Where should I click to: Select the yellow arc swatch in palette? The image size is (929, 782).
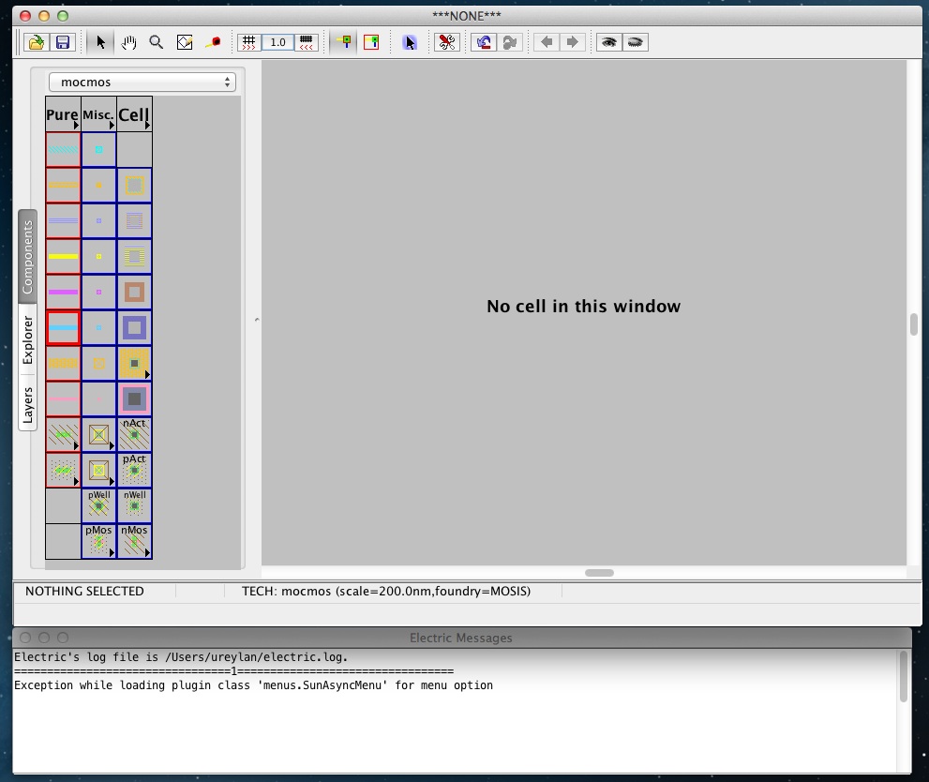(63, 256)
